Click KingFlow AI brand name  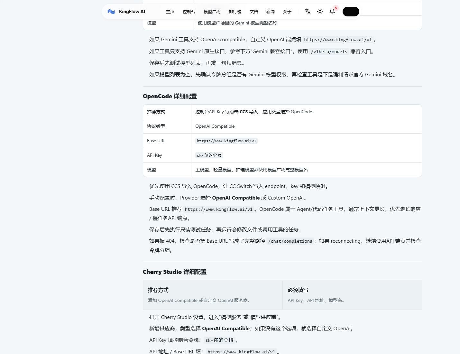click(x=132, y=12)
